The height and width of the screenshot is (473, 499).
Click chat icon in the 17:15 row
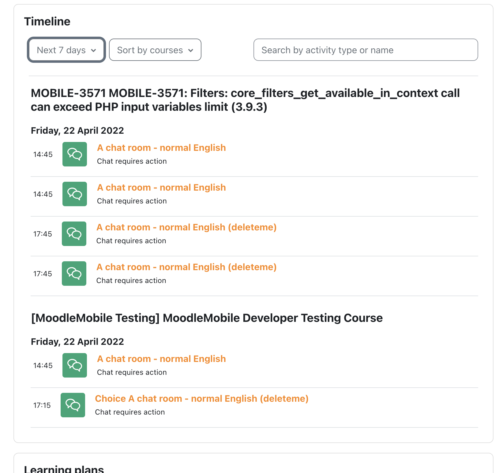(73, 405)
